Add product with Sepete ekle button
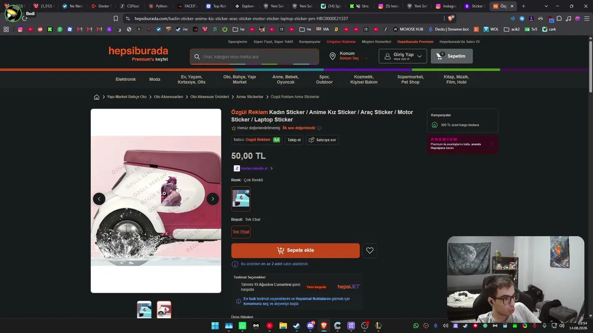Image resolution: width=593 pixels, height=333 pixels. [296, 250]
